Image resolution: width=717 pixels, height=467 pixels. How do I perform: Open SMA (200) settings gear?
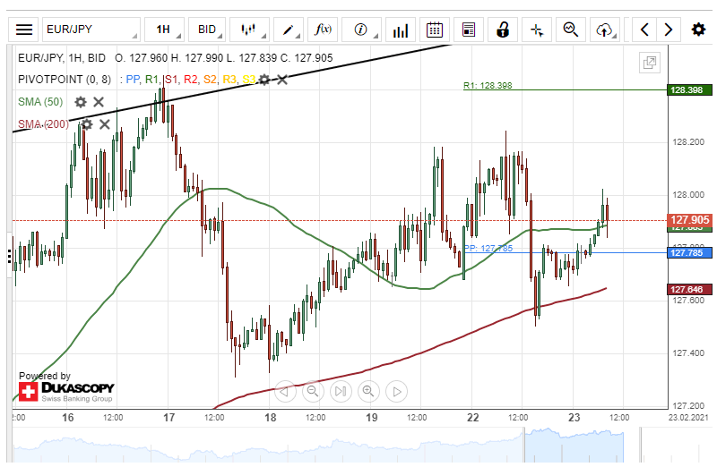[86, 124]
